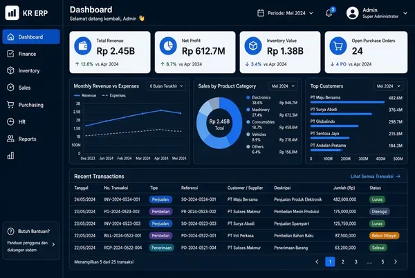Viewport: 415px width, 278px height.
Task: Click the Revenue legend line swatch
Action: point(77,96)
